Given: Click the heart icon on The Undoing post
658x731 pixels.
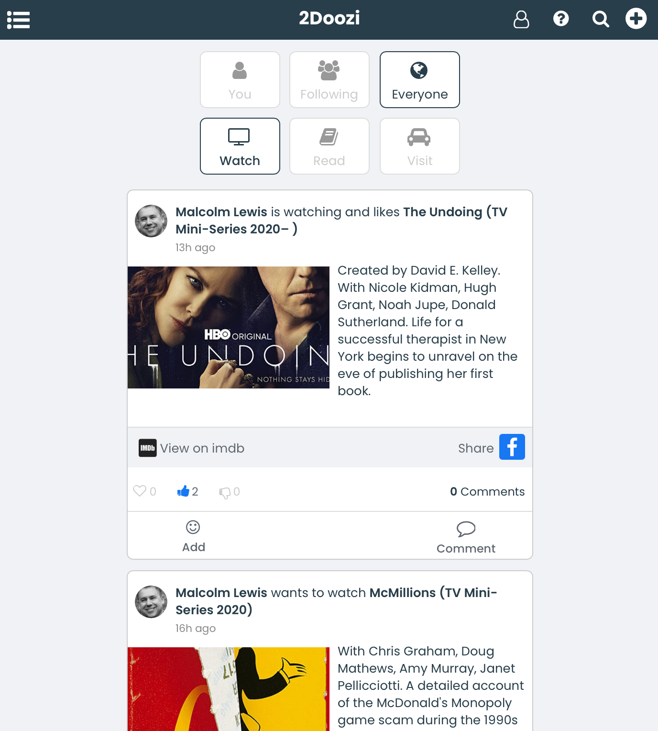Looking at the screenshot, I should click(139, 491).
